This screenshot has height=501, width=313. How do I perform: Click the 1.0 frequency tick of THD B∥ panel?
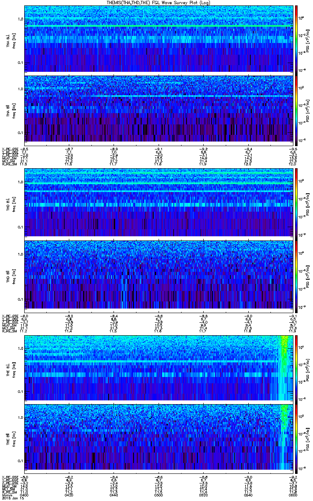(20, 254)
